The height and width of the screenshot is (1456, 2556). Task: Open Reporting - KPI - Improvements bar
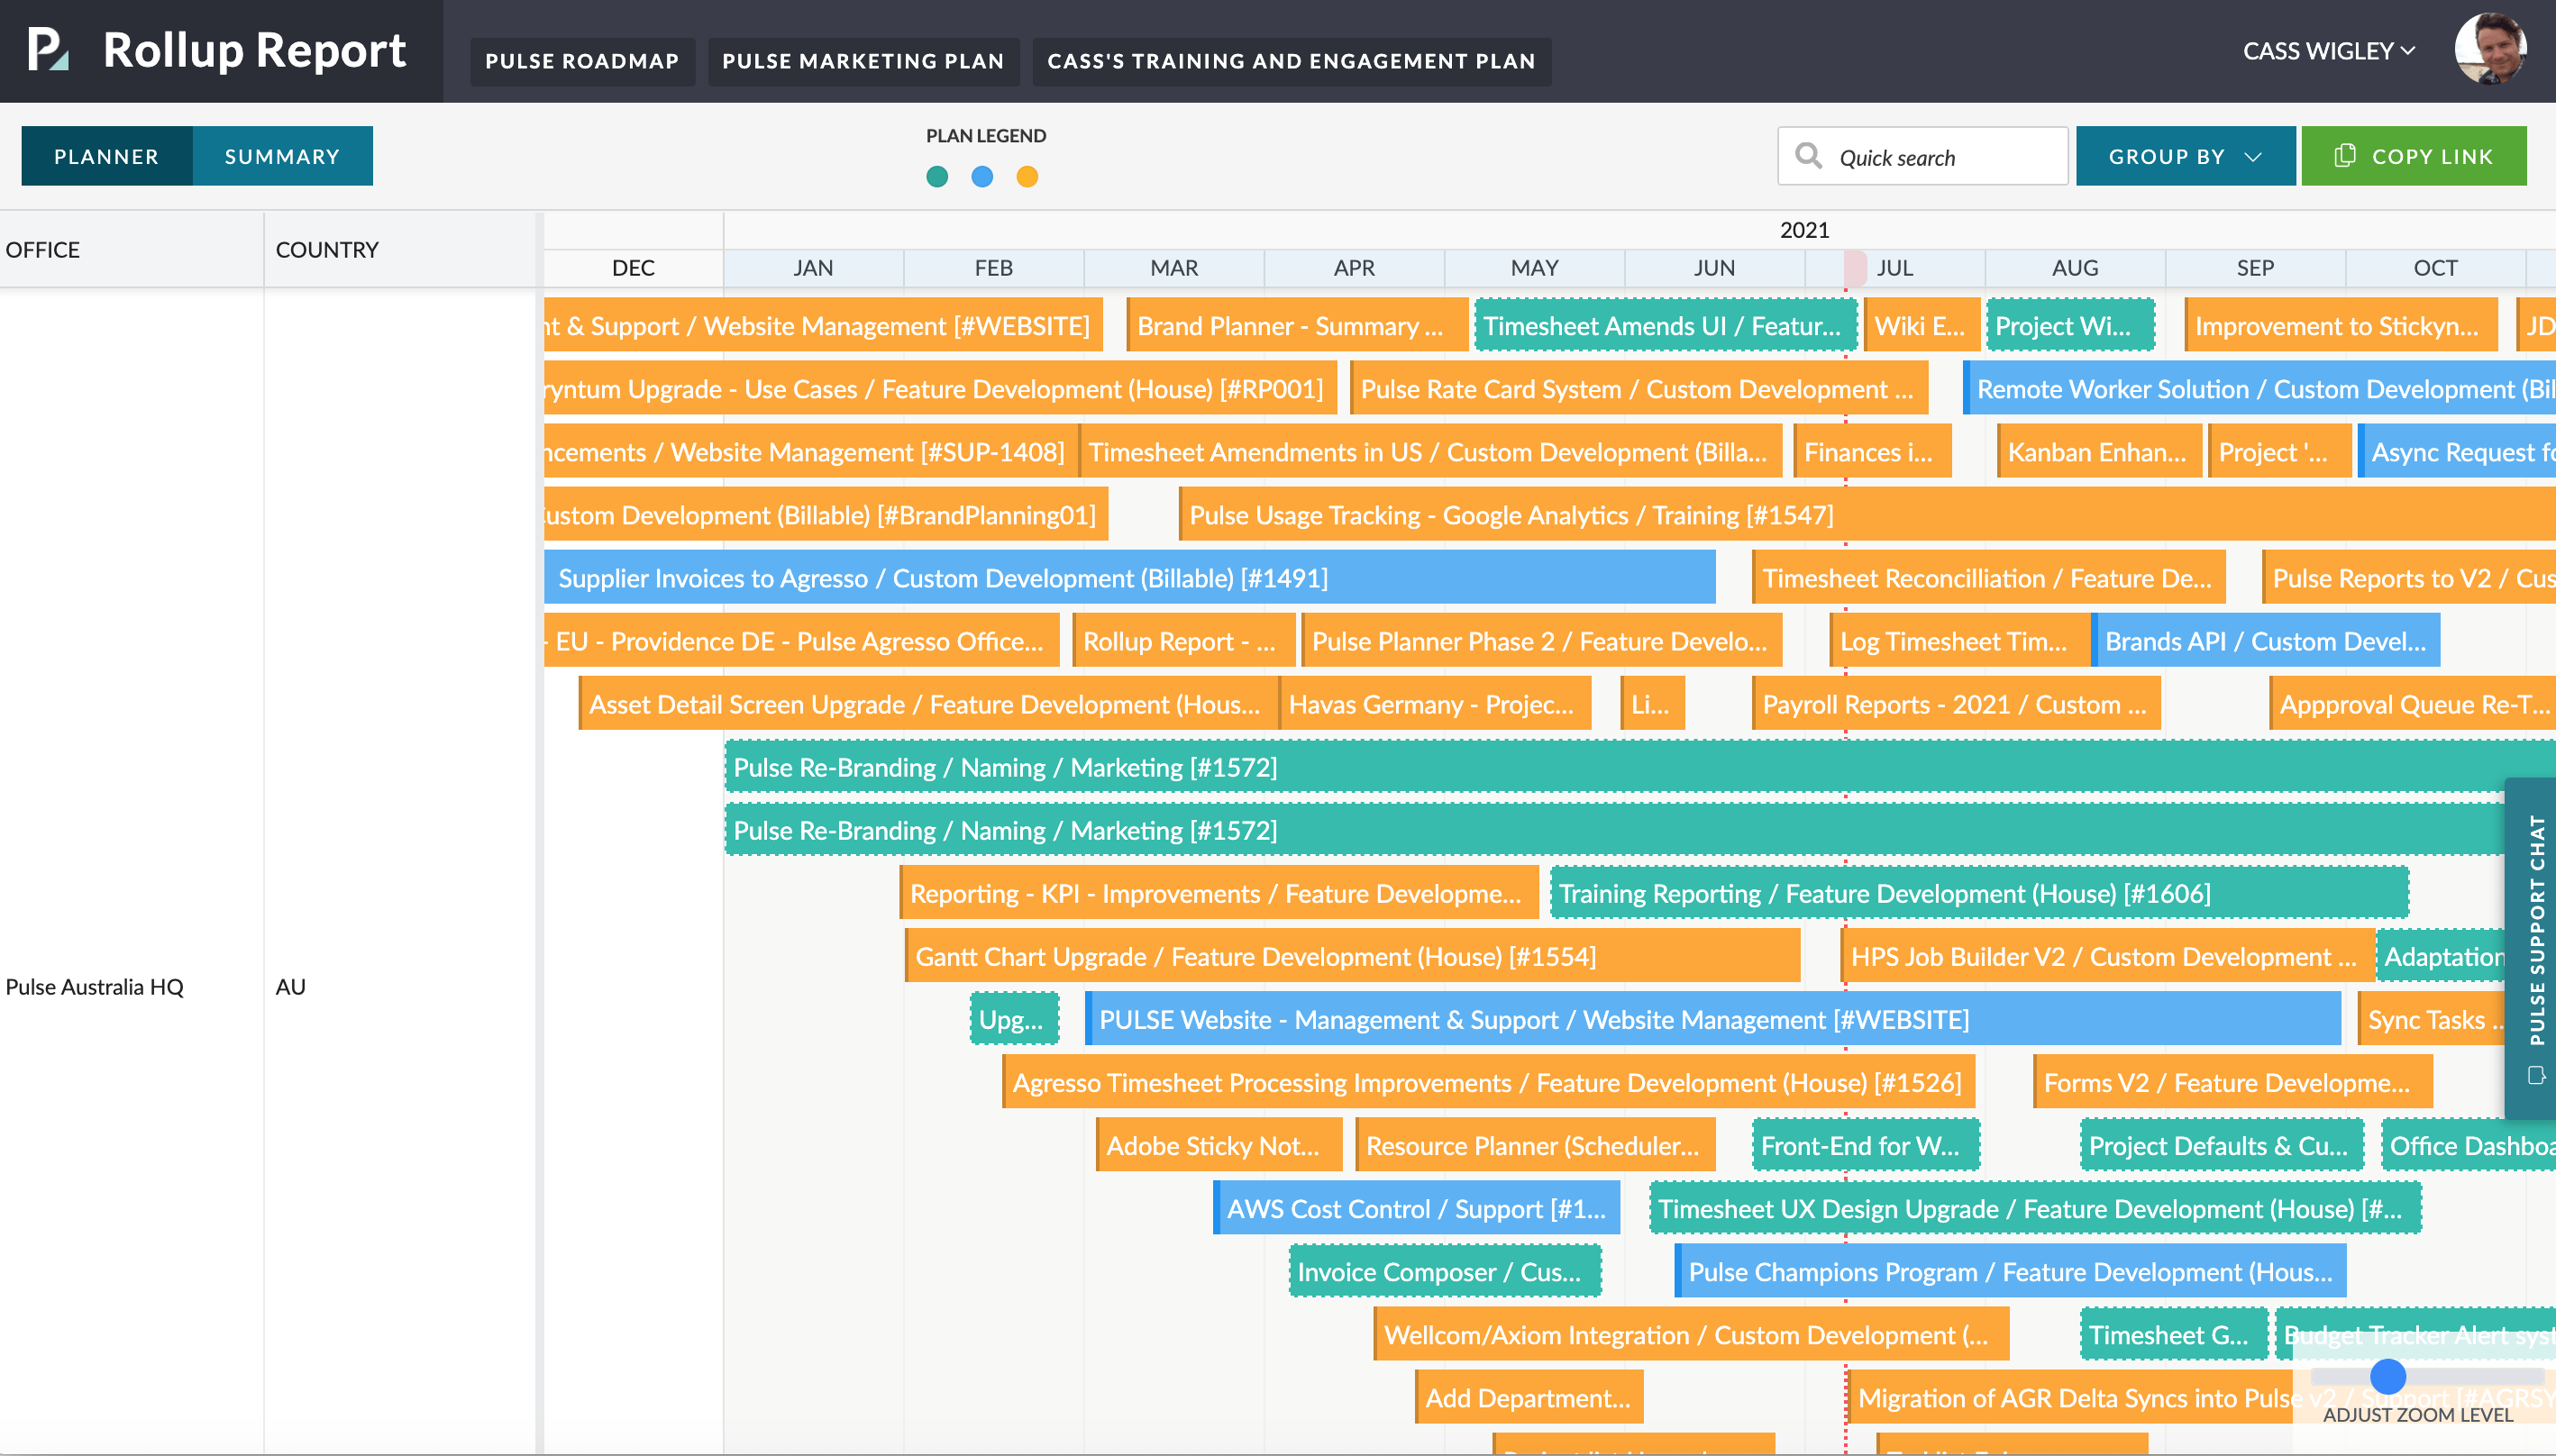click(1219, 893)
